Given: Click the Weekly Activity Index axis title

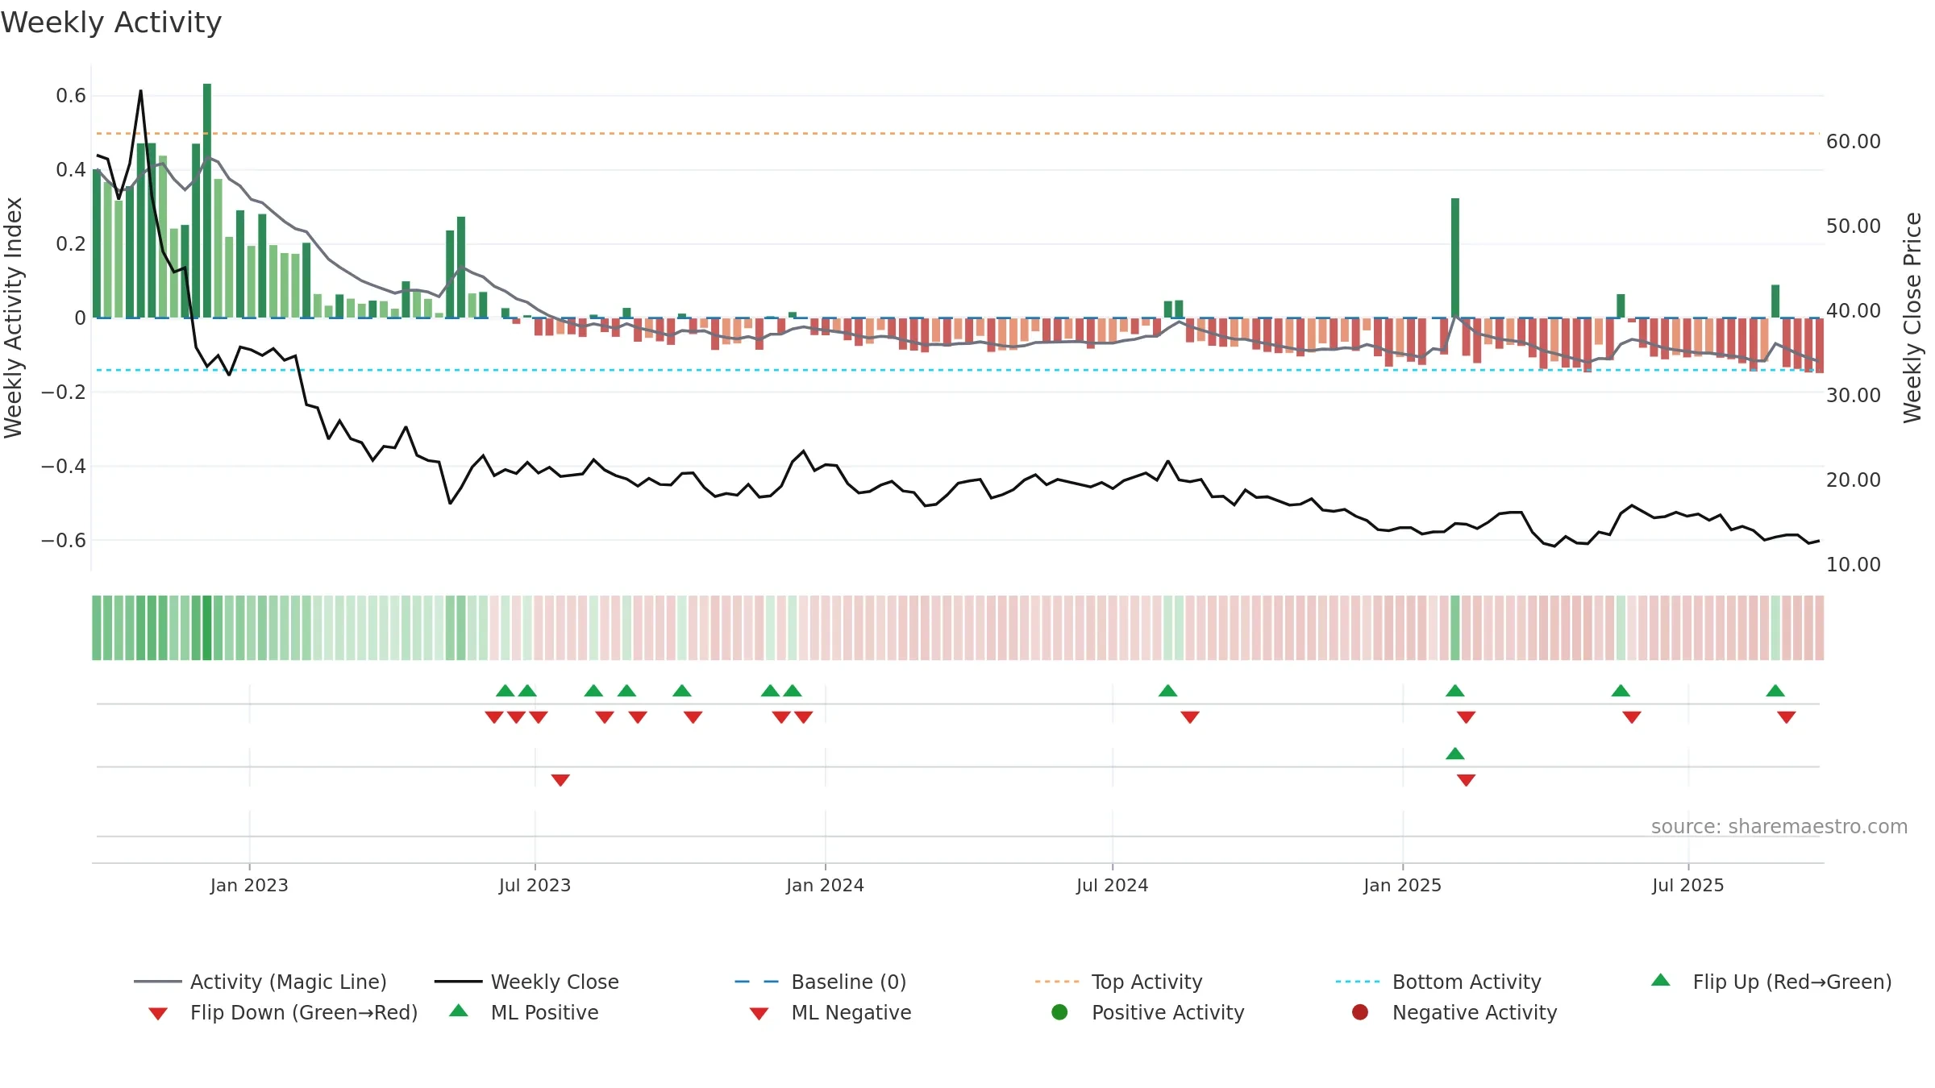Looking at the screenshot, I should point(13,318).
